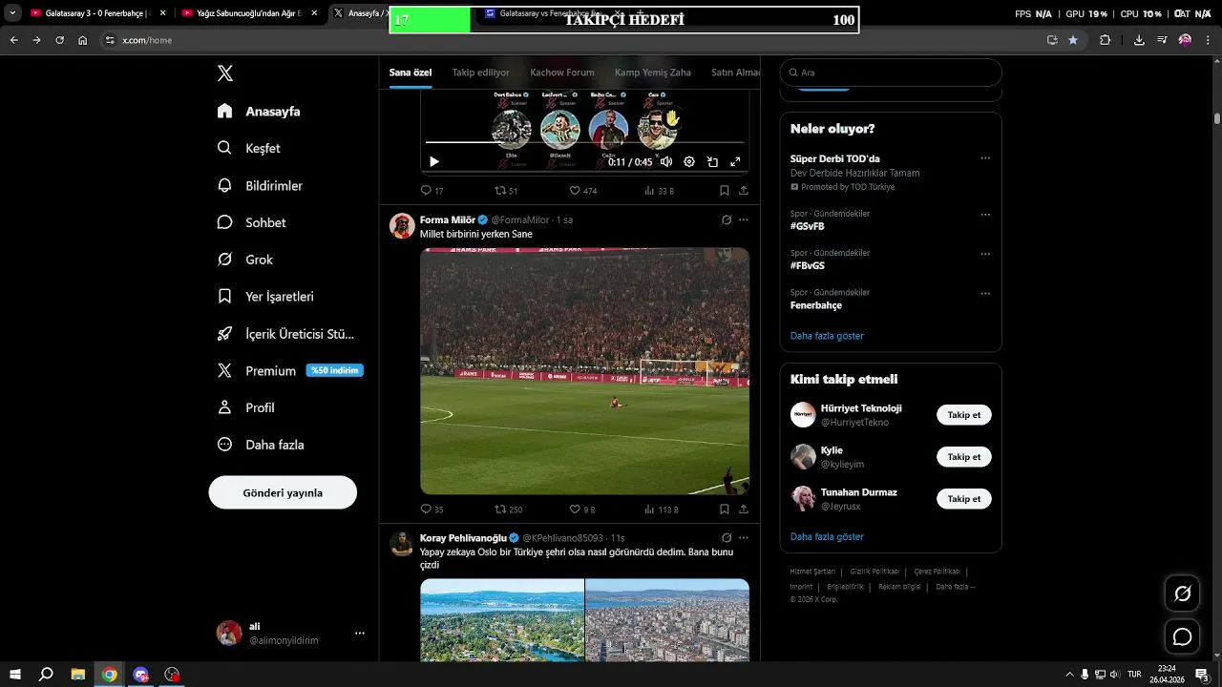Open Premium subscription page

click(289, 371)
